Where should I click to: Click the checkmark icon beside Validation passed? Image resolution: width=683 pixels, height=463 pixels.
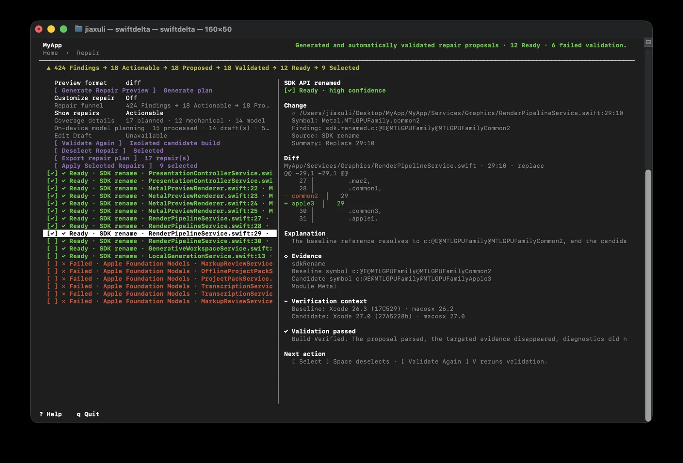286,332
